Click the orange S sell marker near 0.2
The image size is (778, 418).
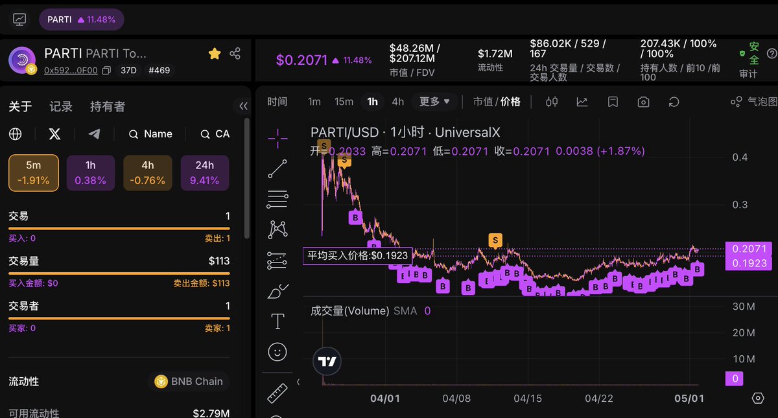(496, 240)
